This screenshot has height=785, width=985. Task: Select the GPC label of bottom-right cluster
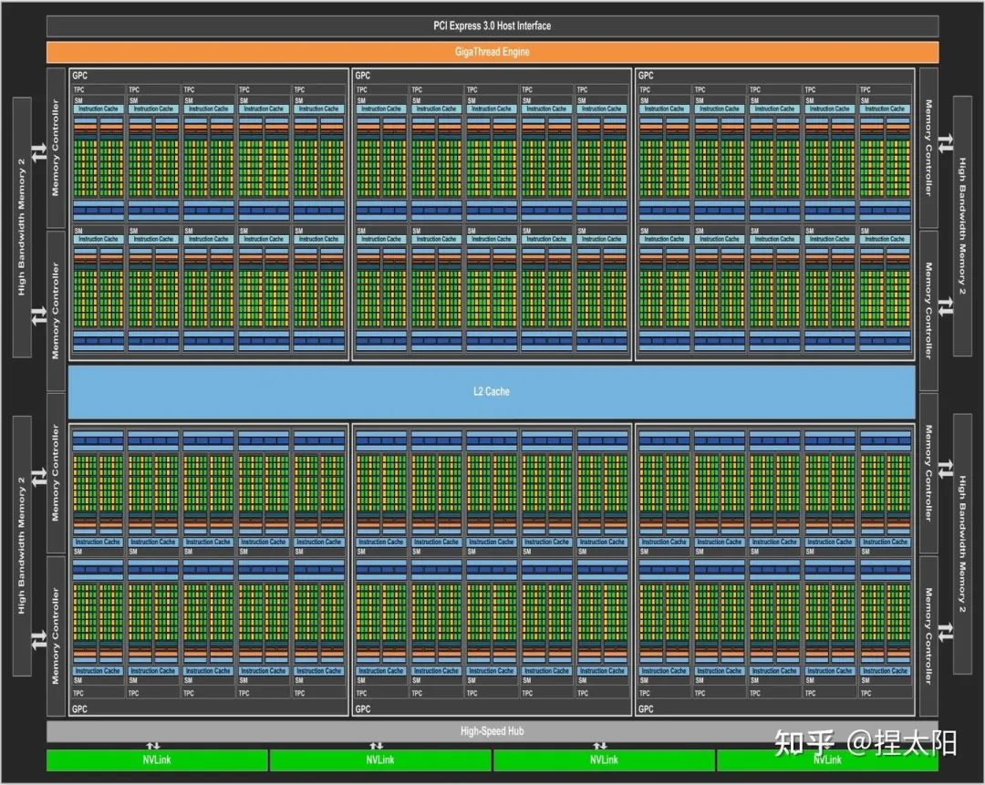[x=646, y=709]
